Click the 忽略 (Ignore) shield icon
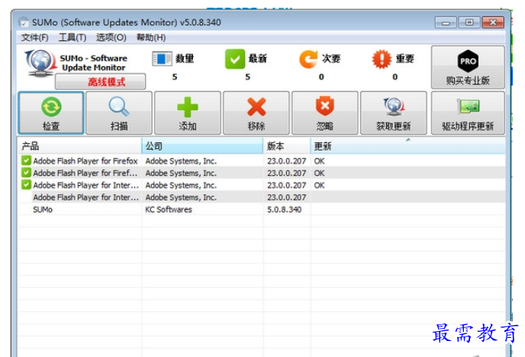This screenshot has width=525, height=357. [324, 107]
